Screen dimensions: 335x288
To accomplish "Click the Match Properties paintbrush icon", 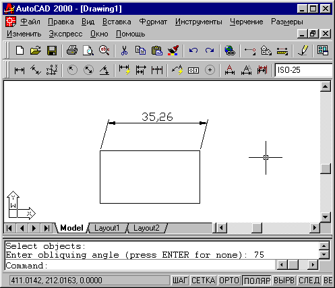I will 173,51.
